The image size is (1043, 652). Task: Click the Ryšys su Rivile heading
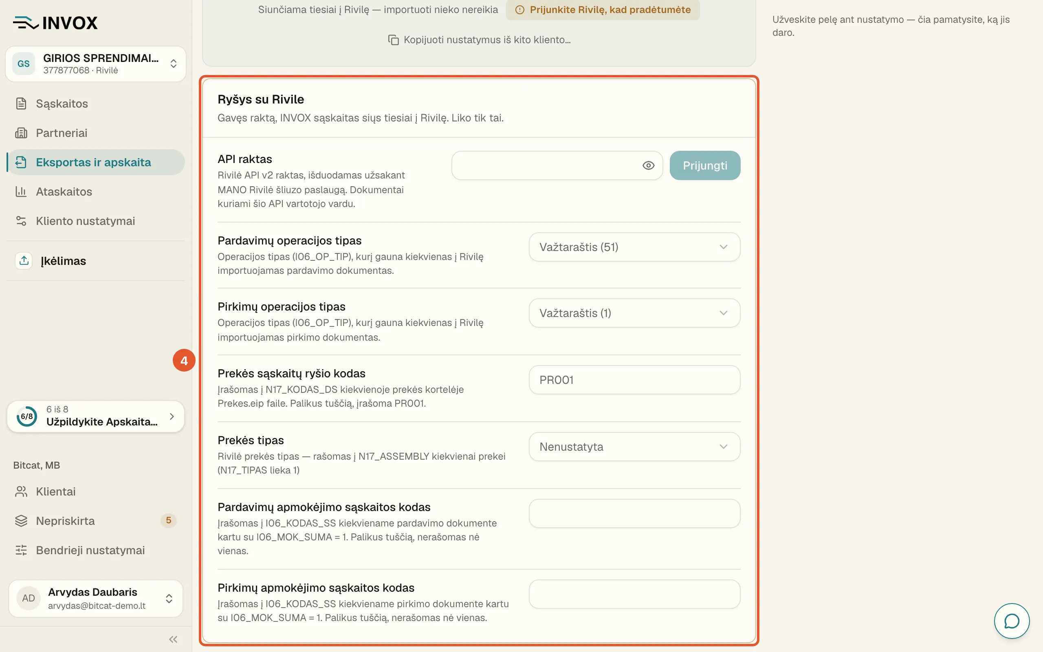[x=261, y=99]
